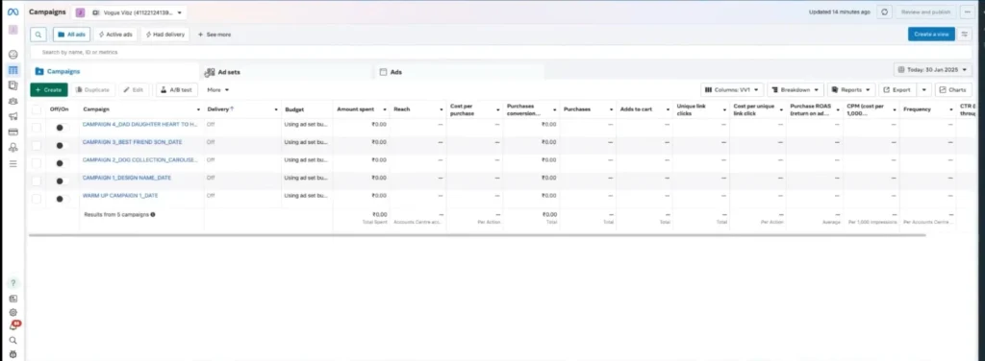Open CAMPAIGN 2_DOG COLLECTION_CAROUSE link

pyautogui.click(x=140, y=159)
